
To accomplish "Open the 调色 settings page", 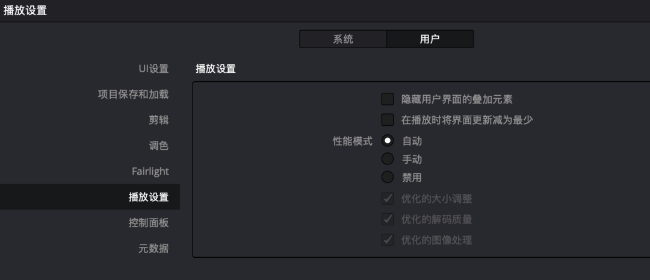I will (x=158, y=146).
